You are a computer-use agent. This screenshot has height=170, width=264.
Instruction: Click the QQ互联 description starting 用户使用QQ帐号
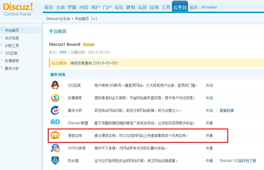pos(146,85)
